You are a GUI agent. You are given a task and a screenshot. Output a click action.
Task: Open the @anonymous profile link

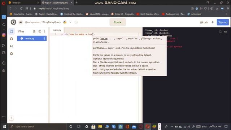point(32,22)
